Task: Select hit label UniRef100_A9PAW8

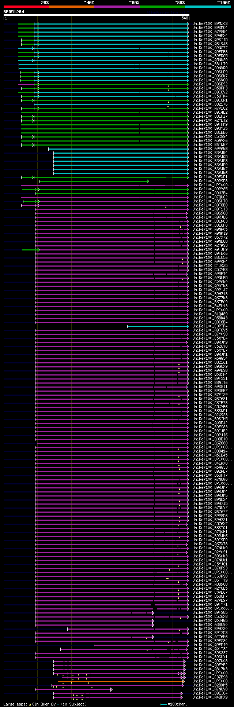Action: (210, 149)
